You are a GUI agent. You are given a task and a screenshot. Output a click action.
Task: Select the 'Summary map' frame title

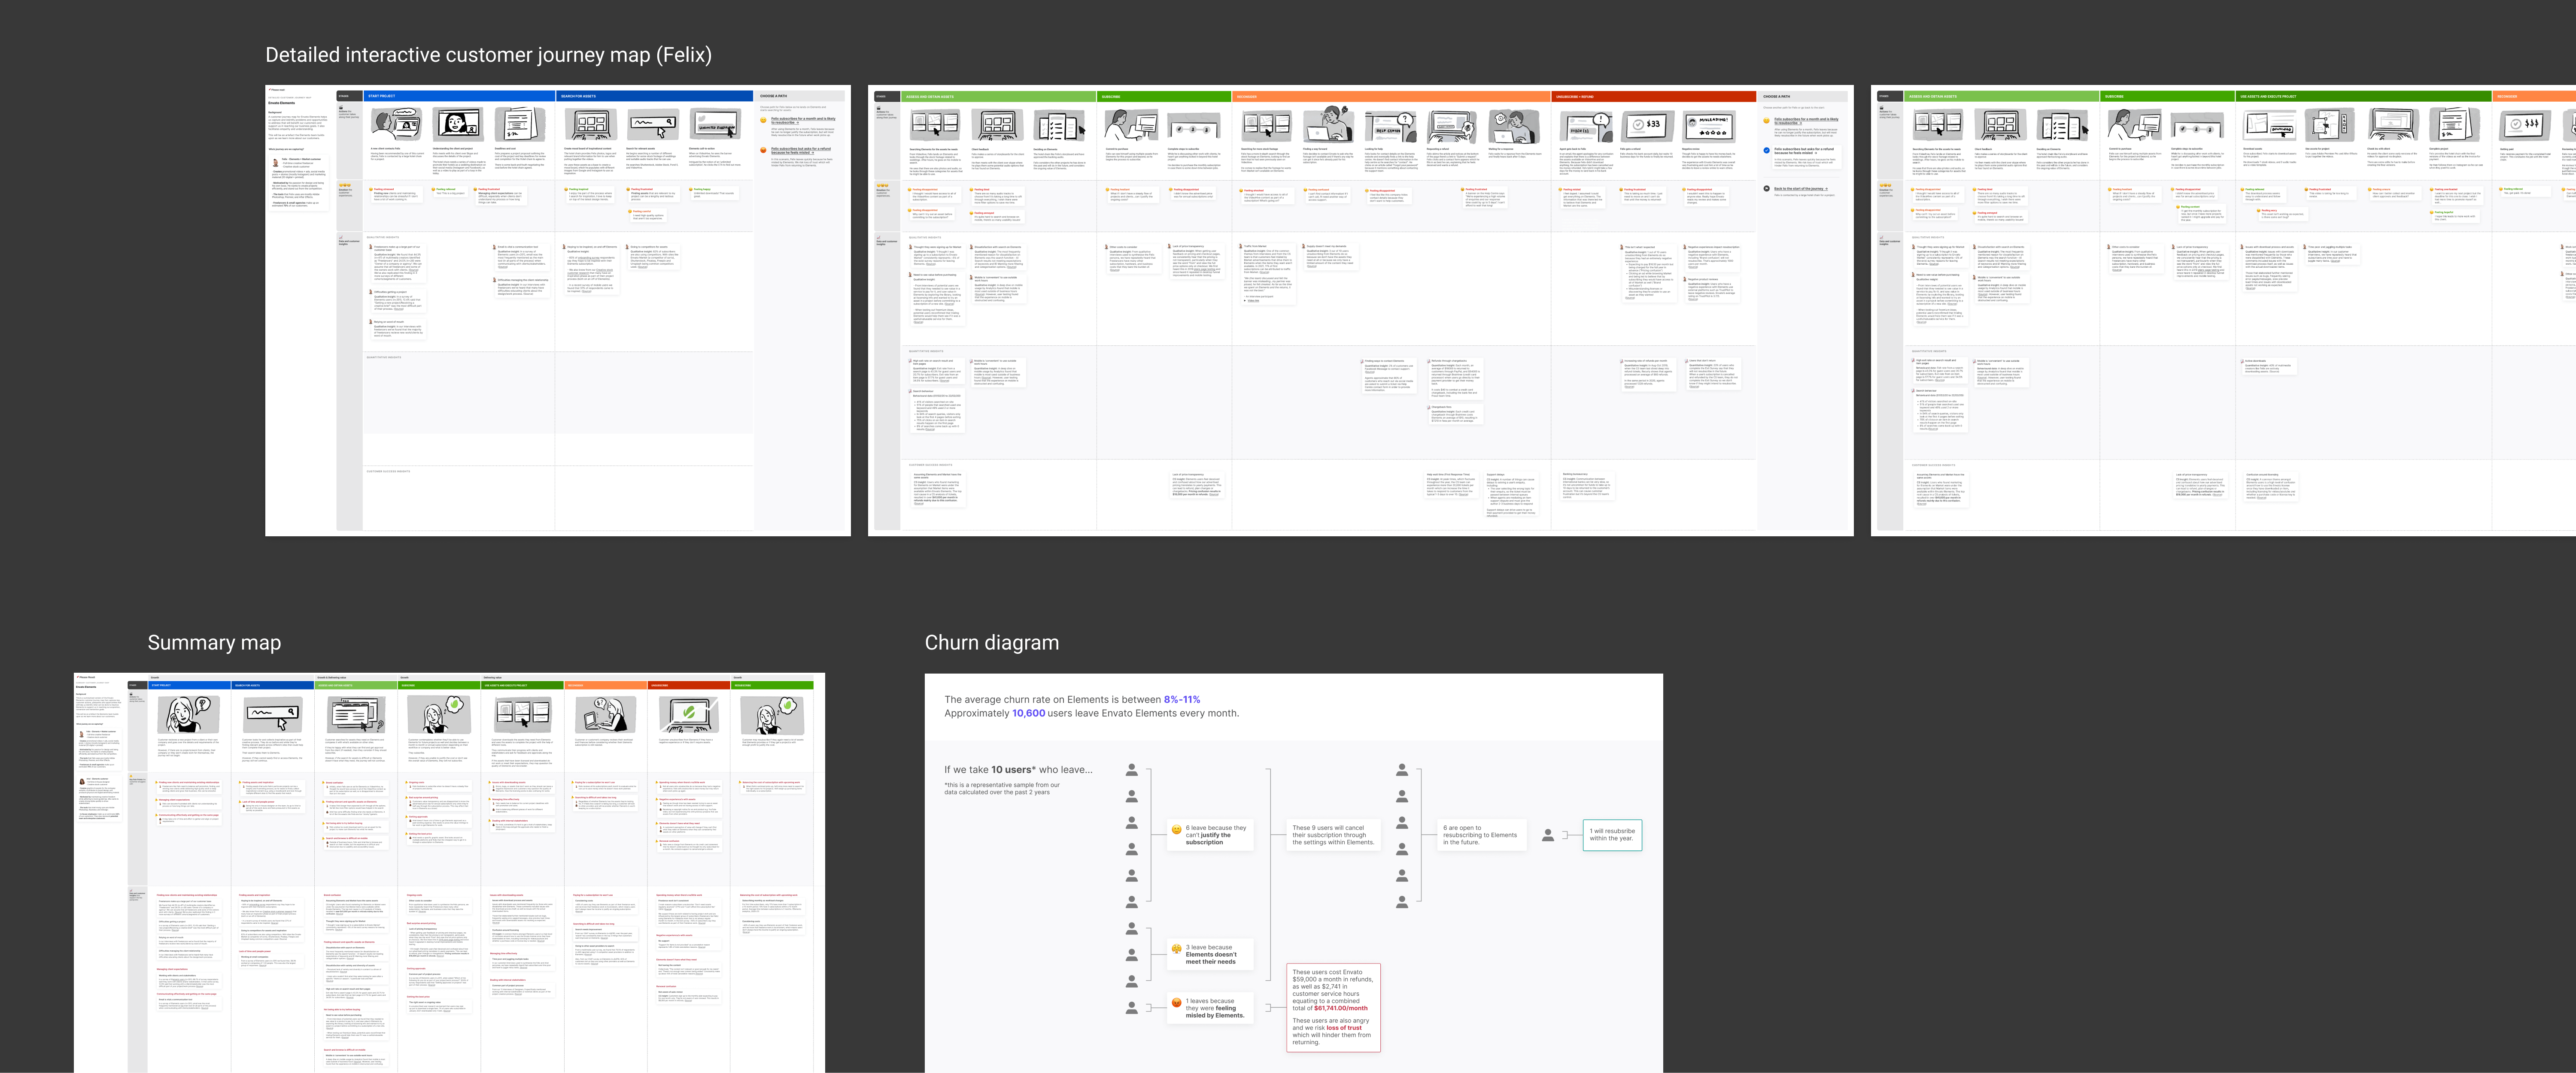(x=214, y=642)
